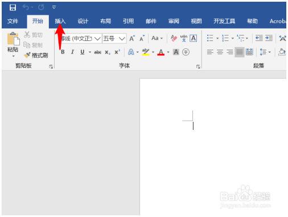Click the Phonetic Guide wén icon
The width and height of the screenshot is (288, 217).
pos(184,38)
